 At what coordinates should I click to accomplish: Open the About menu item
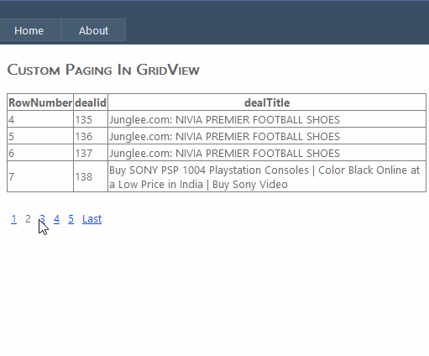(93, 30)
